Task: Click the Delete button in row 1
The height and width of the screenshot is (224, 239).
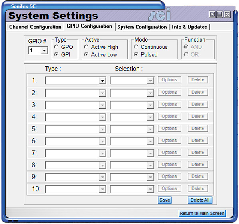Action: point(198,80)
